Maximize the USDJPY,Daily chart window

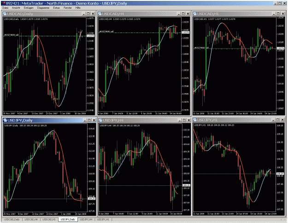pos(89,120)
